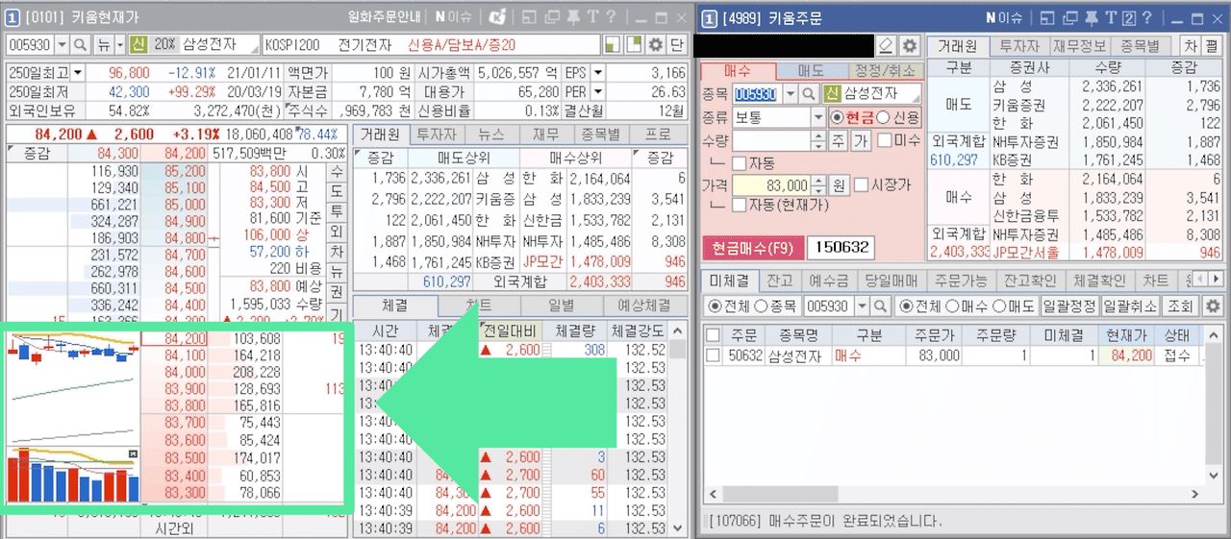Screen dimensions: 1231x539
Task: Click green 신 icon before 삼성전자 in order form
Action: tap(832, 93)
